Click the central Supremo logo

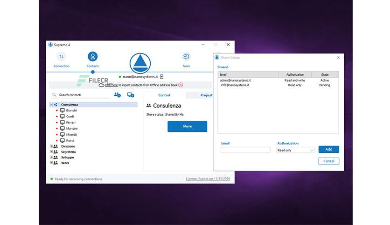pyautogui.click(x=140, y=63)
